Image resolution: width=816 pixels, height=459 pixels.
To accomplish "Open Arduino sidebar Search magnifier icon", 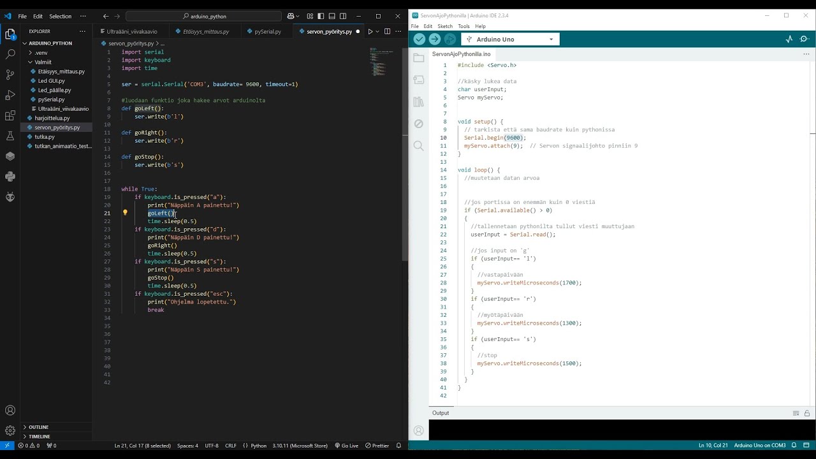I will pos(418,146).
